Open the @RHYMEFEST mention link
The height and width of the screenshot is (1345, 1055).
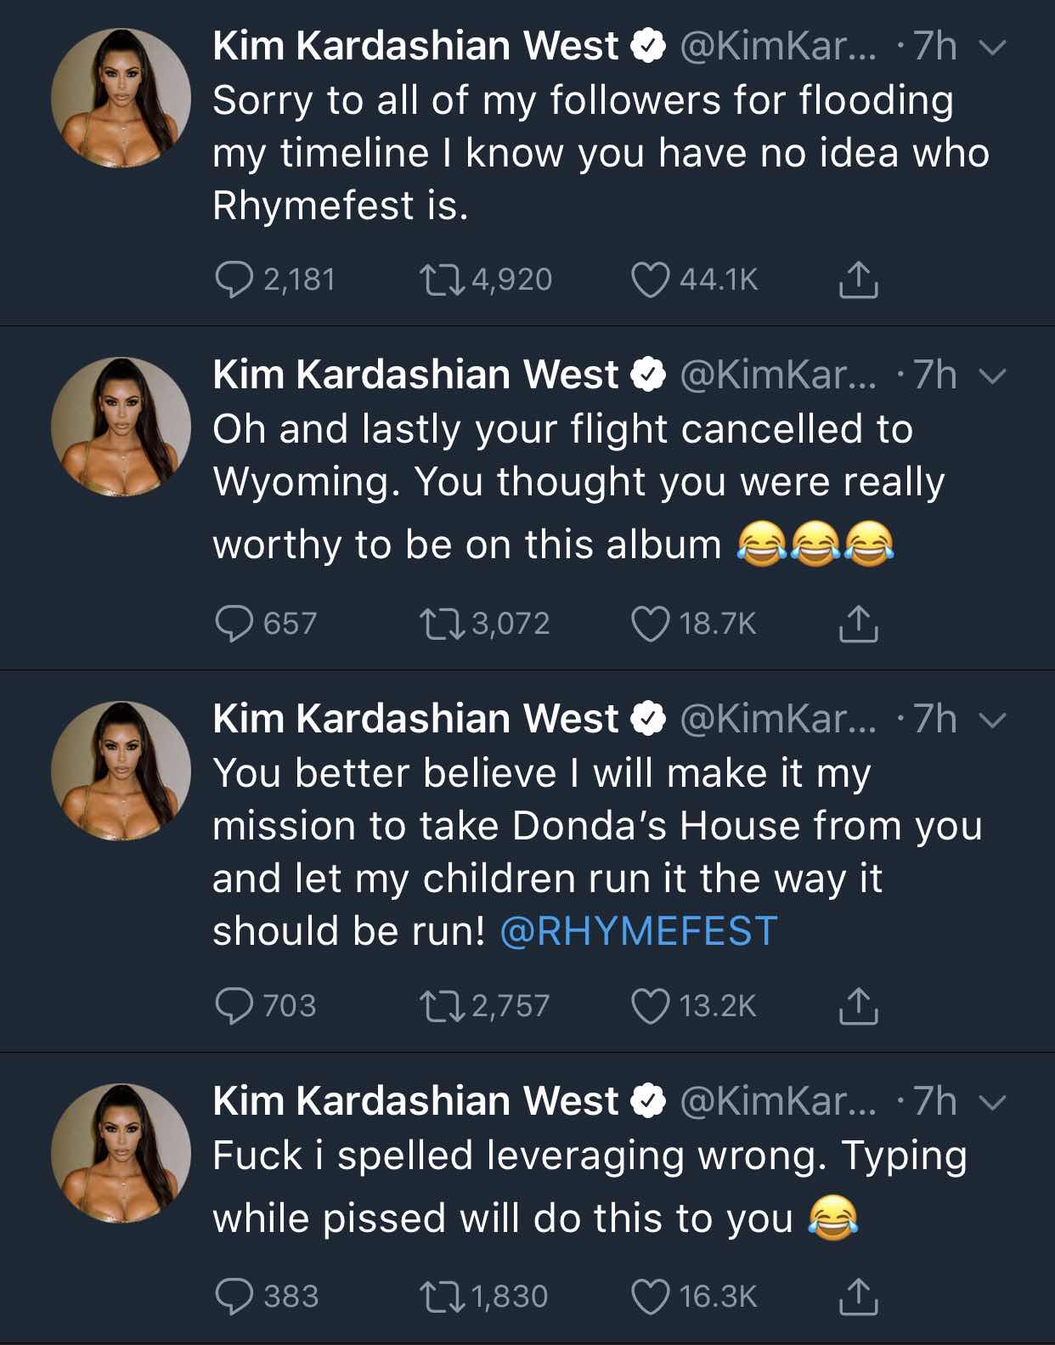[x=639, y=931]
